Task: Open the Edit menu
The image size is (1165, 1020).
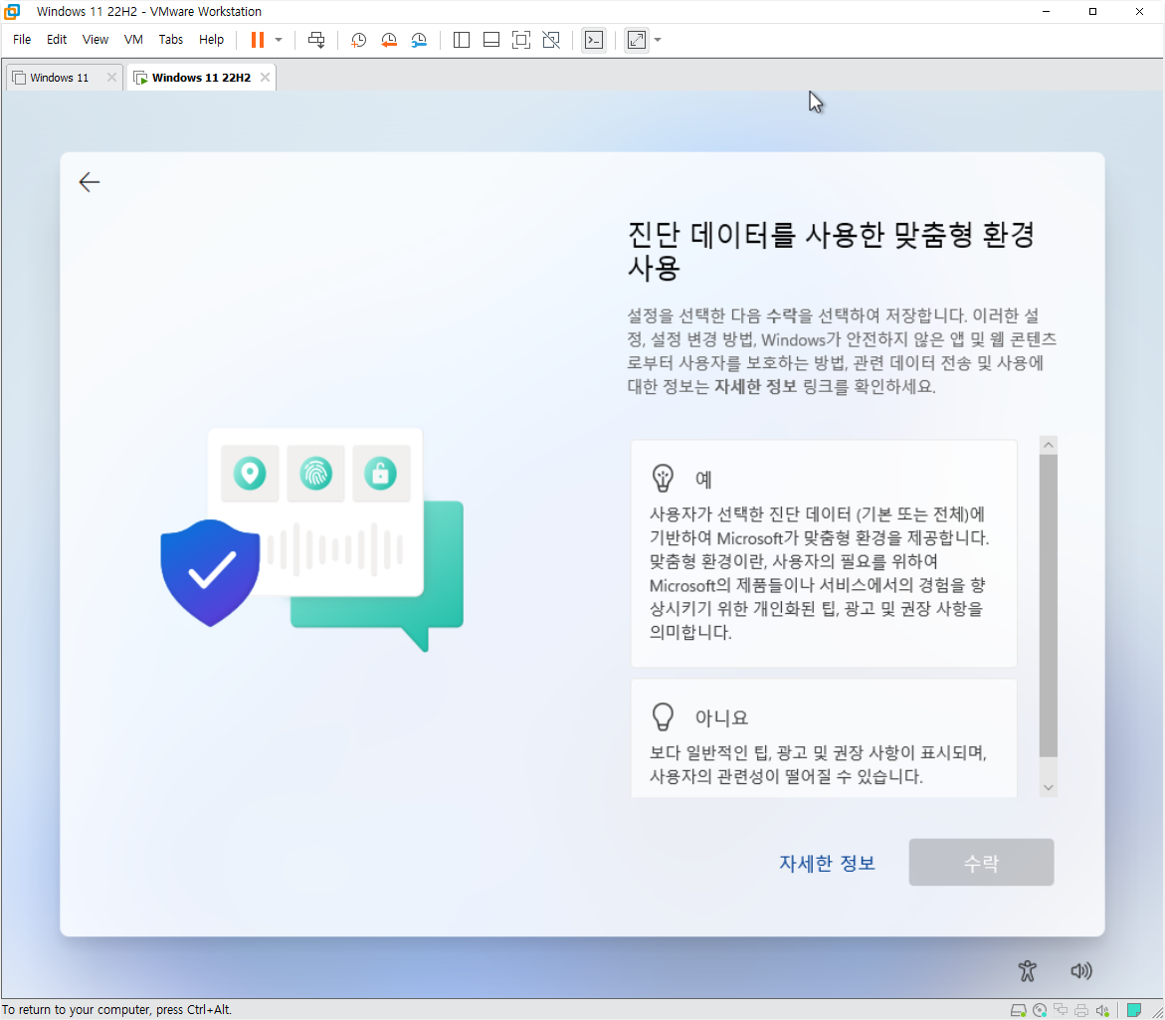Action: (57, 40)
